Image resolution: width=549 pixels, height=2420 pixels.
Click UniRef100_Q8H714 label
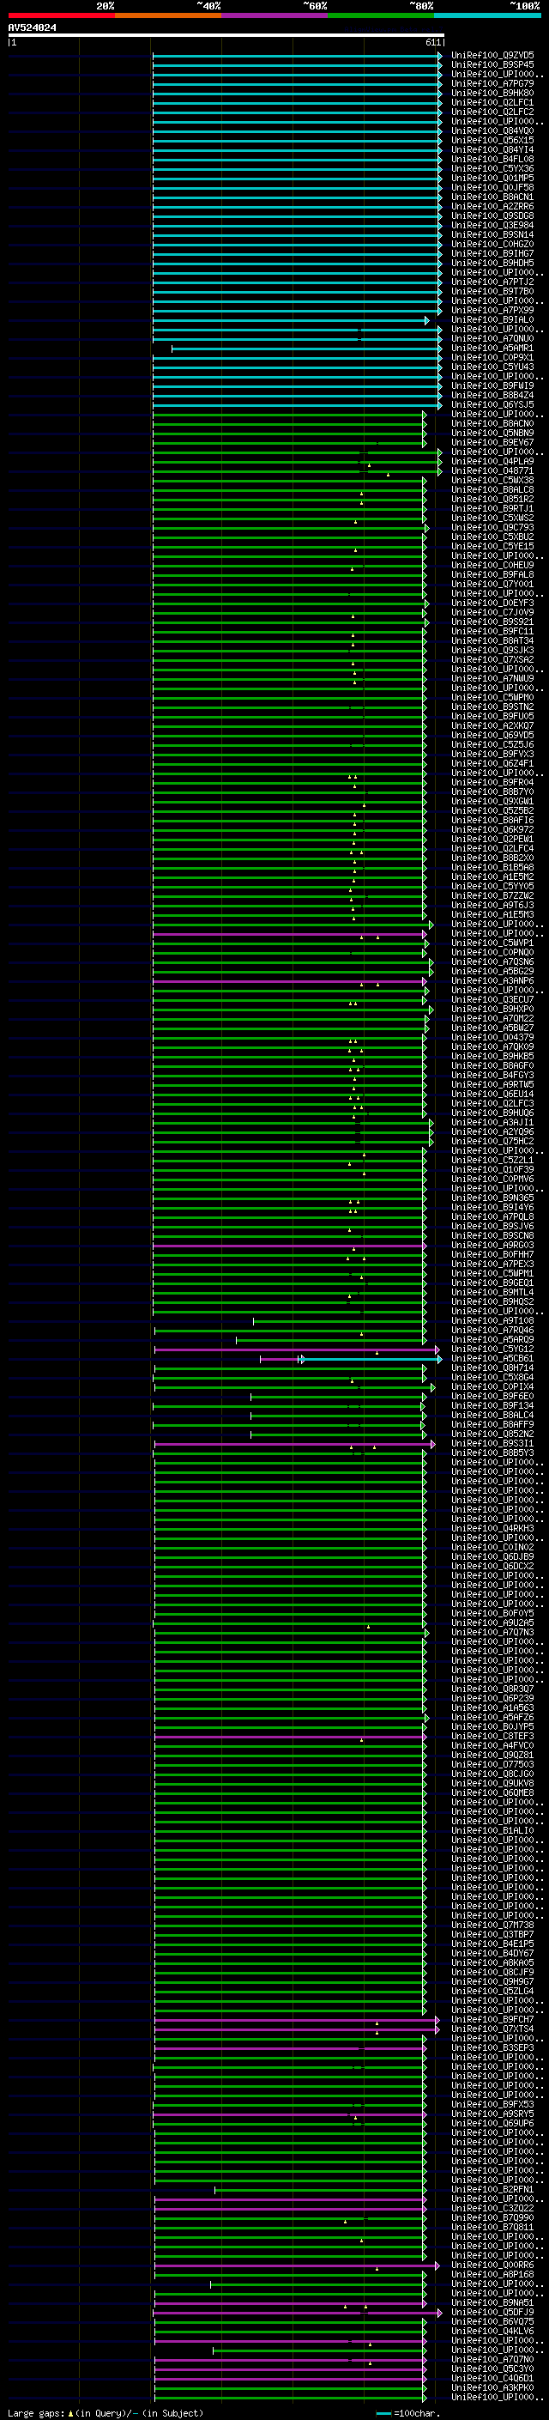click(492, 1368)
